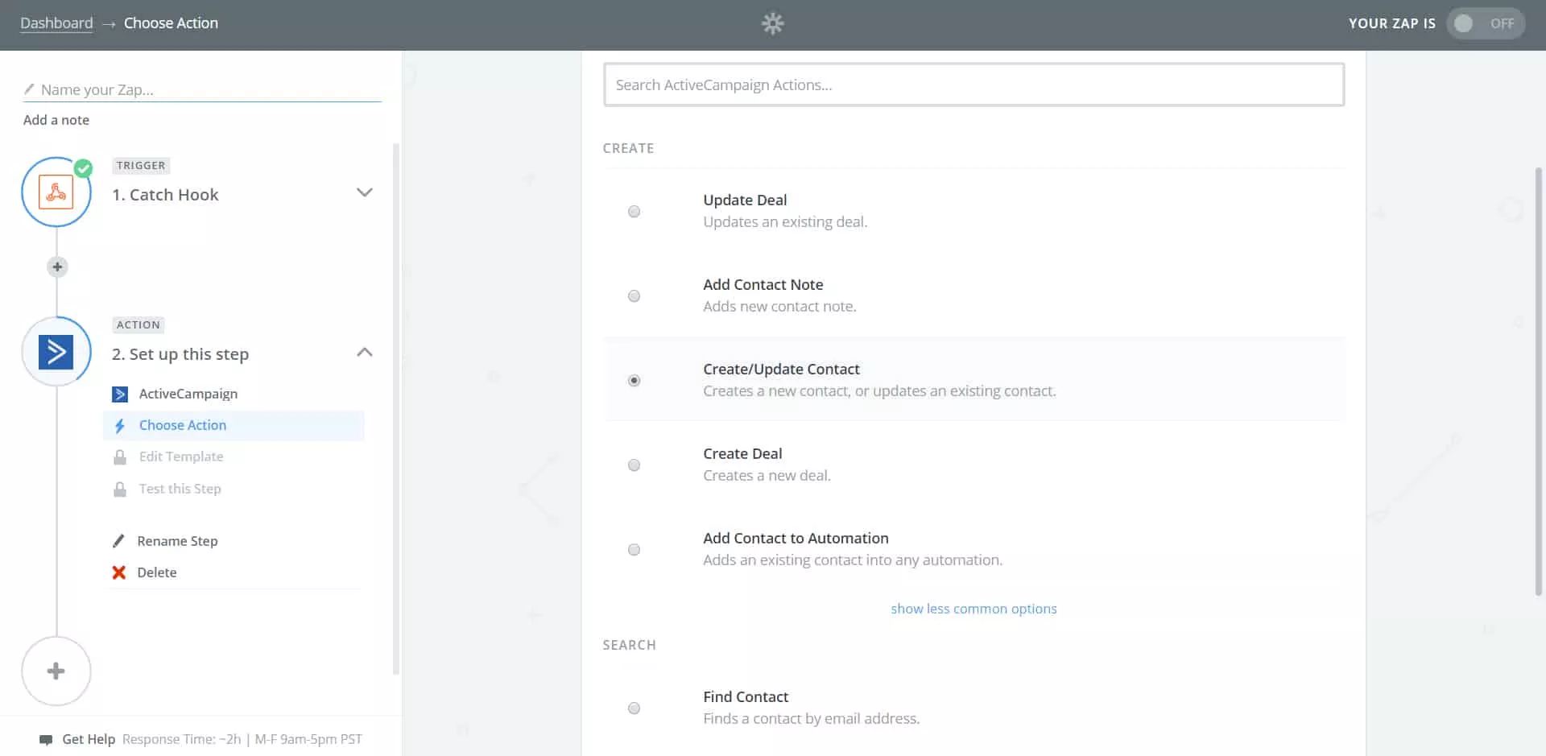Select the Update Deal radio button

coord(635,212)
